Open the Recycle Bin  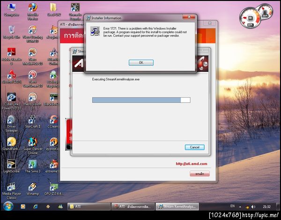click(11, 32)
